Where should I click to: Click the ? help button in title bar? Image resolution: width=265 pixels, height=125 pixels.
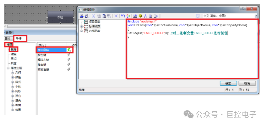click(x=243, y=9)
